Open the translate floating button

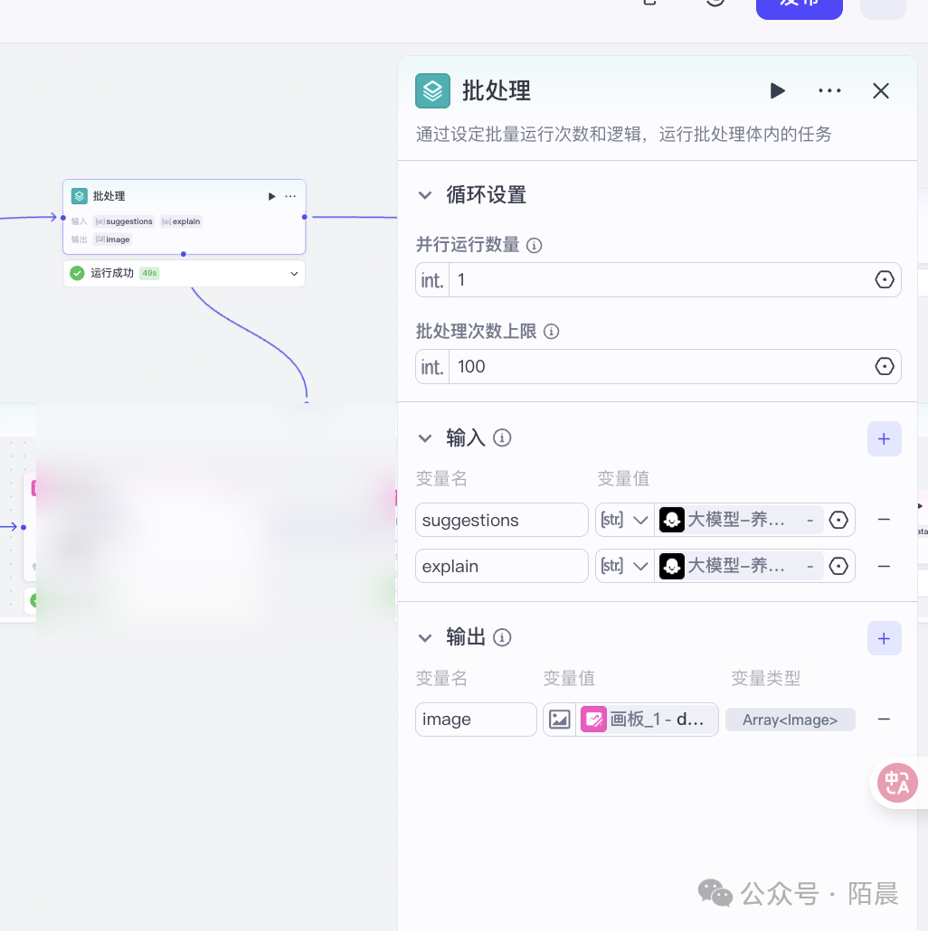pos(897,783)
